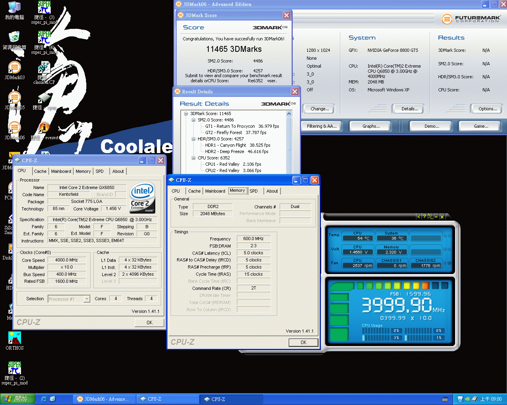
Task: Launch the 3DMark05 desktop shortcut
Action: tap(15, 100)
